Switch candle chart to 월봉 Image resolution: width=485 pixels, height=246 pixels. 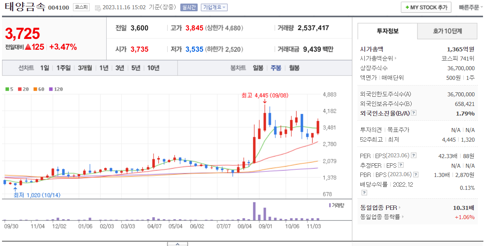[294, 68]
